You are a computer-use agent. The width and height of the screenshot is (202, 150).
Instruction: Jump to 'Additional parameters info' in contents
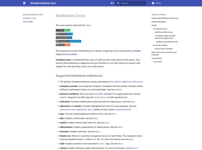pyautogui.click(x=167, y=42)
